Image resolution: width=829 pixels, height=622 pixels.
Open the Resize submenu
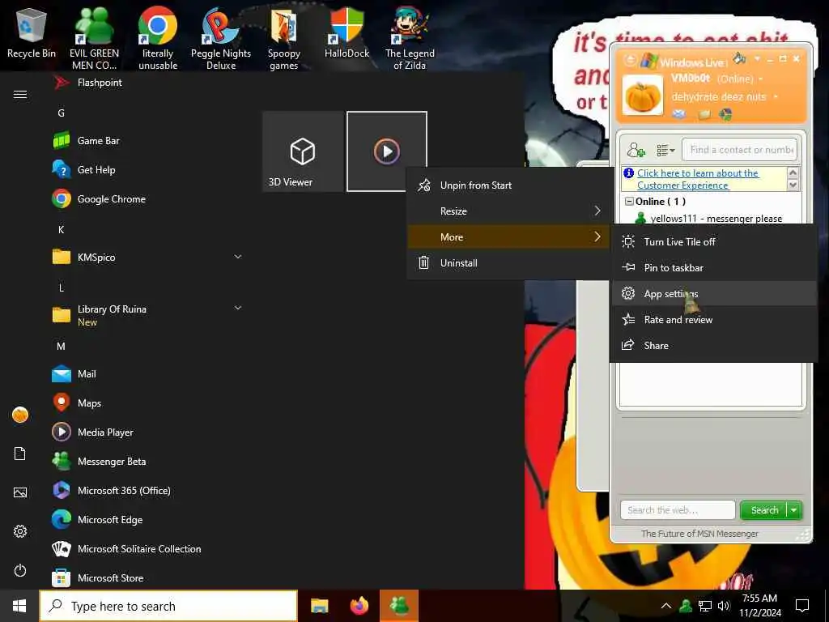click(x=508, y=211)
